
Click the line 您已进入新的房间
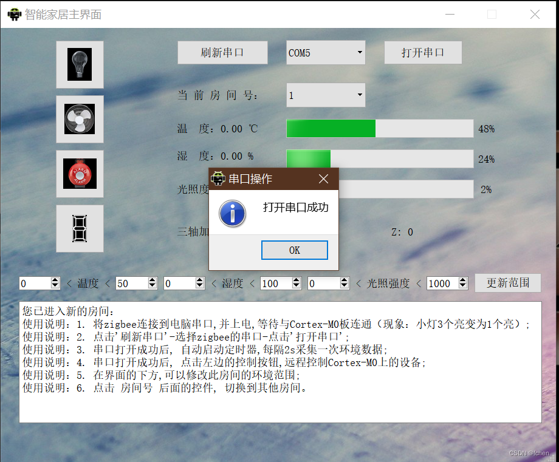pyautogui.click(x=69, y=311)
